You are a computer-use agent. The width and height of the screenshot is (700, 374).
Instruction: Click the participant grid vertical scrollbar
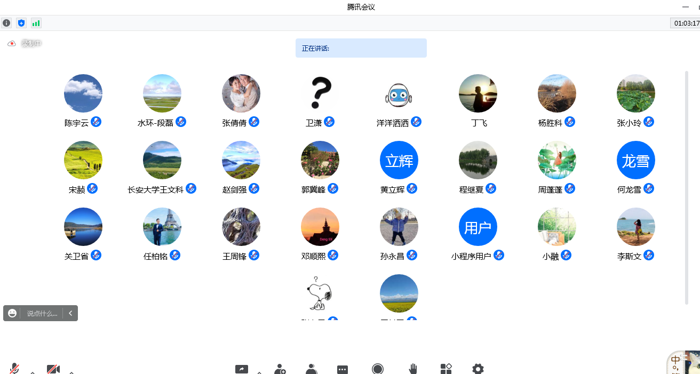click(687, 187)
